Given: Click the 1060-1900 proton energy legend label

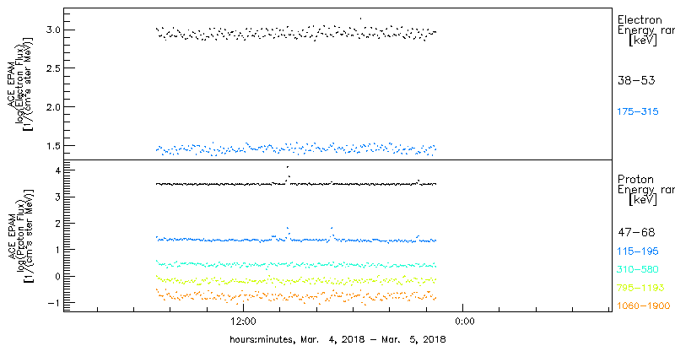Looking at the screenshot, I should [643, 306].
